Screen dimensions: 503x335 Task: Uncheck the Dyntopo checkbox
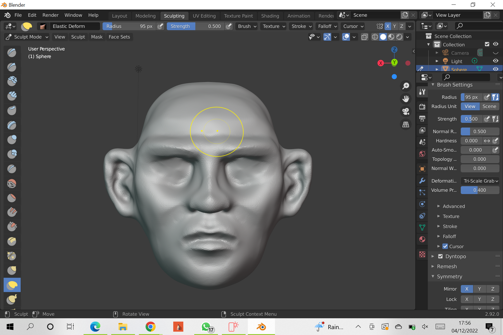click(x=440, y=256)
